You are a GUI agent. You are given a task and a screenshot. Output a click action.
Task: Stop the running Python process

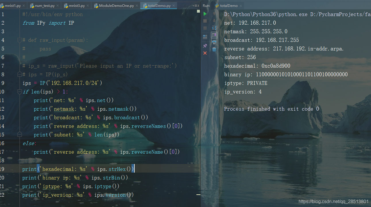point(205,21)
